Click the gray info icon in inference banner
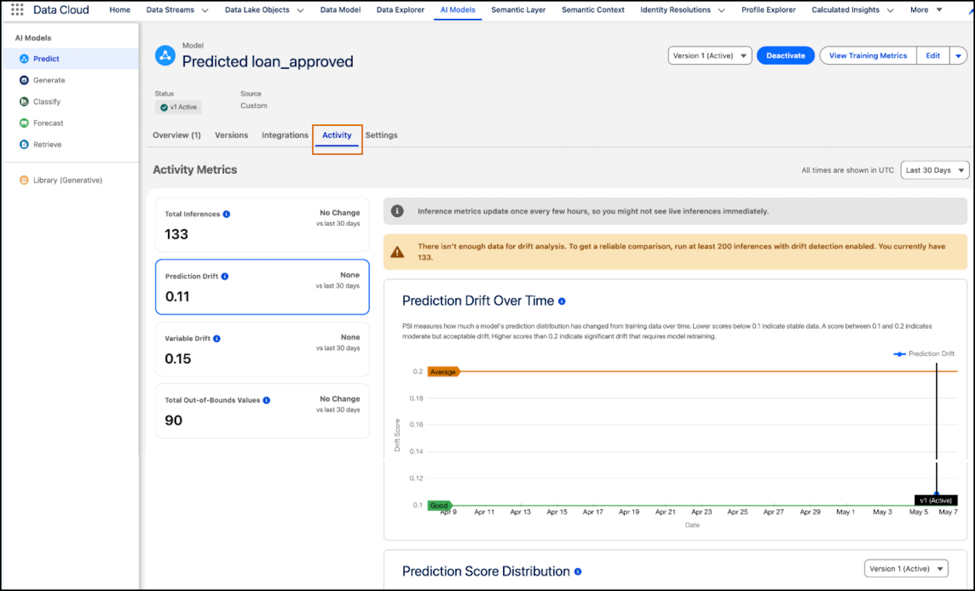This screenshot has width=975, height=591. pyautogui.click(x=398, y=211)
